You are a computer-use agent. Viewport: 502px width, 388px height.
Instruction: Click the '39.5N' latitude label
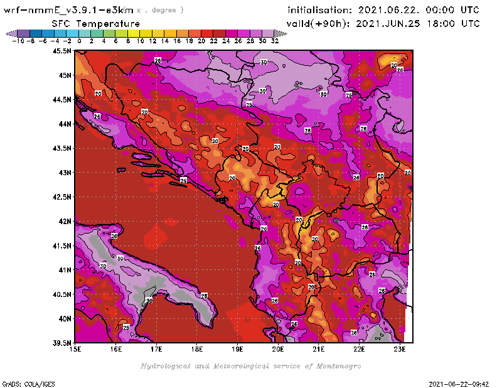click(61, 343)
